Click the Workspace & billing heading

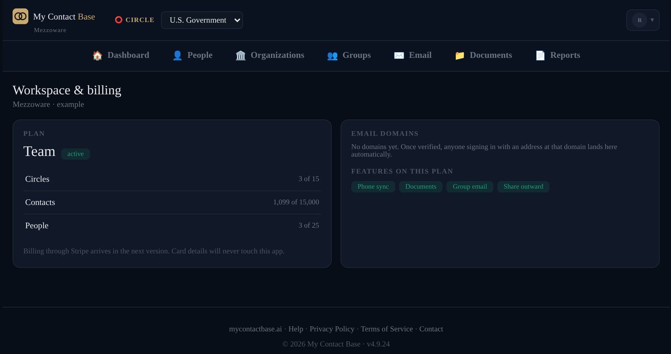pyautogui.click(x=67, y=90)
